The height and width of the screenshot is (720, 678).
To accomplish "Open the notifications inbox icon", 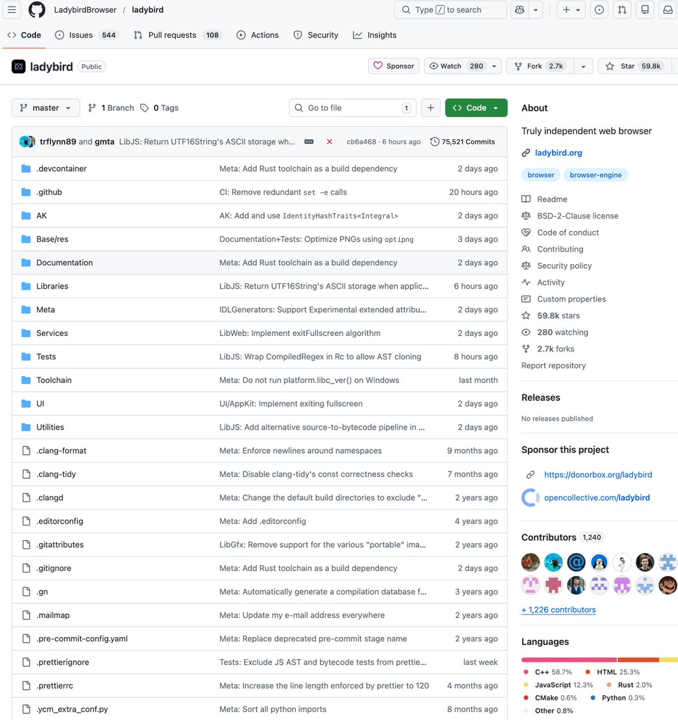I will (668, 10).
